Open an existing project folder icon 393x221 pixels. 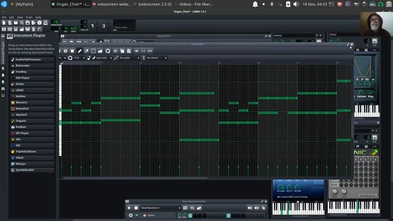click(x=16, y=23)
